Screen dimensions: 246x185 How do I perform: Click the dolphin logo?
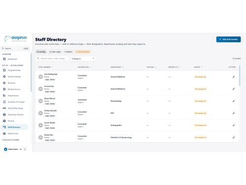15,38
